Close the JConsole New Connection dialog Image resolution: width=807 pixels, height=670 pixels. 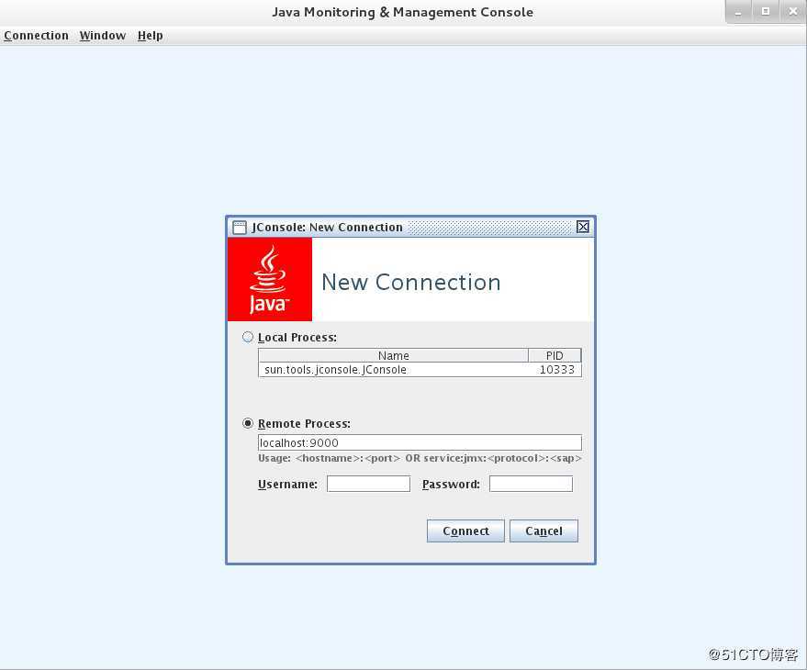(x=583, y=227)
